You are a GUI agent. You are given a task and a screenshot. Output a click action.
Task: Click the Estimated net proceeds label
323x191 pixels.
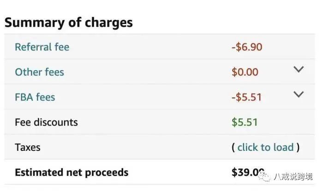click(72, 173)
